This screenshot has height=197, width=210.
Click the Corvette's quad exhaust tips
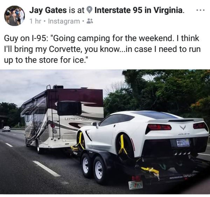[x=182, y=153]
